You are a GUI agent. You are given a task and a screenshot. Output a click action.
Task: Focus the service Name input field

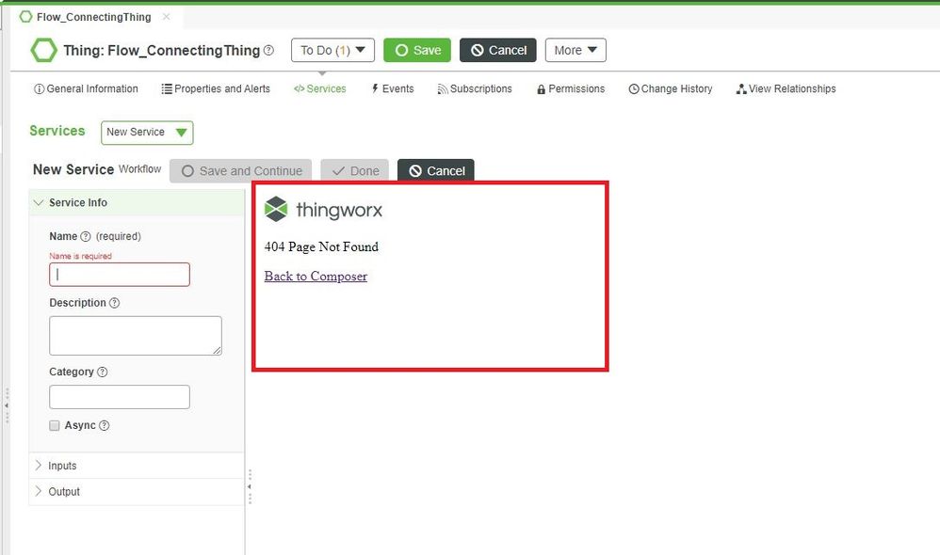pyautogui.click(x=120, y=274)
